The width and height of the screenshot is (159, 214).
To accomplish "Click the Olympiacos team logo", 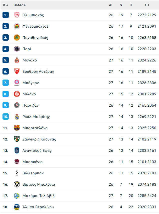I will point(17,15).
